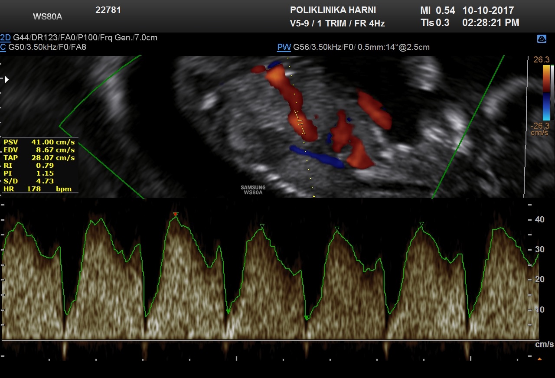Click the color Doppler velocity scale bar
This screenshot has width=555, height=378.
point(546,92)
